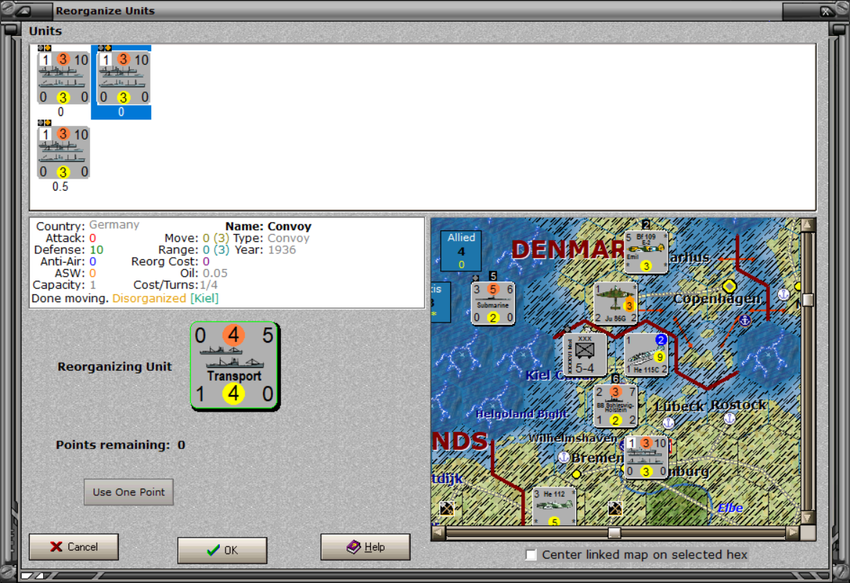The width and height of the screenshot is (850, 583).
Task: Click the He 112 aircraft unit
Action: (554, 507)
